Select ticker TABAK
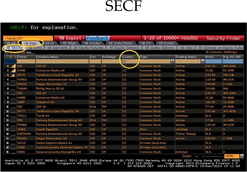The width and height of the screenshot is (247, 172). pyautogui.click(x=22, y=89)
